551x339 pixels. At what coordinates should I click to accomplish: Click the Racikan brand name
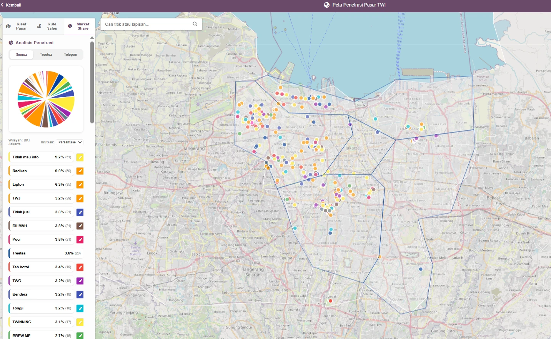[x=20, y=171]
